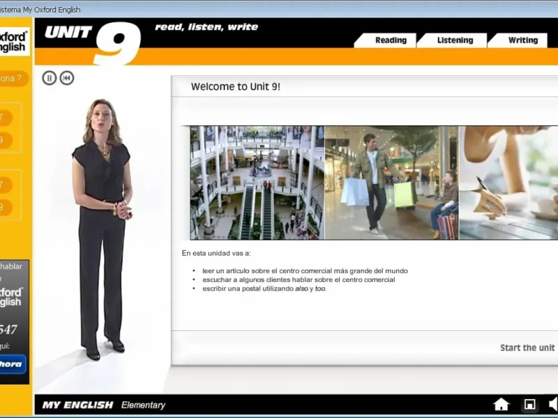
Task: Click the My Oxford English window title
Action: [40, 10]
